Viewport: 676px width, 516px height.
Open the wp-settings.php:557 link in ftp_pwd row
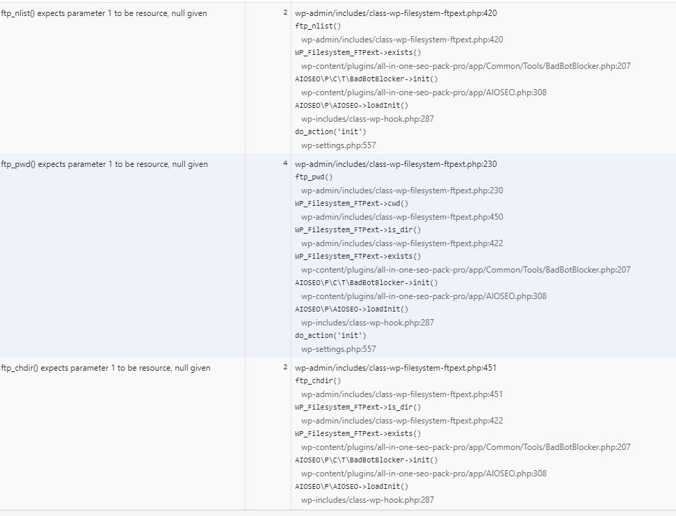point(339,349)
